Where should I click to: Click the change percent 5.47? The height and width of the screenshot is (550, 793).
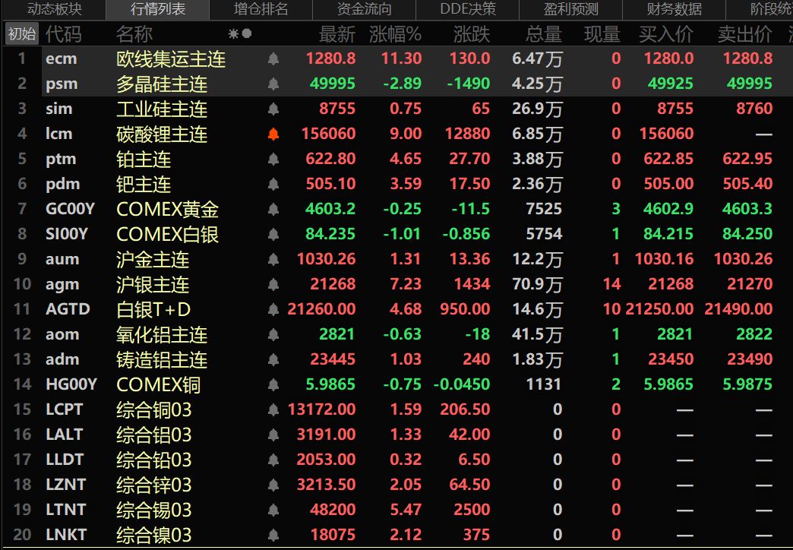click(x=406, y=510)
